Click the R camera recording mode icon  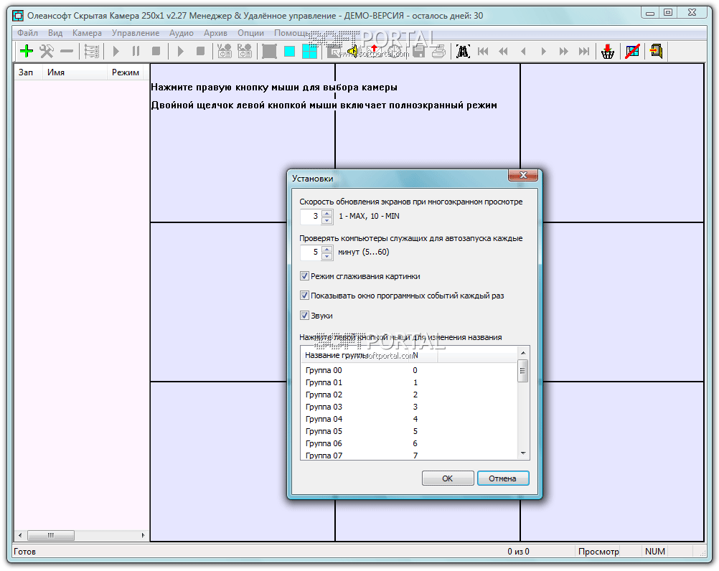245,51
